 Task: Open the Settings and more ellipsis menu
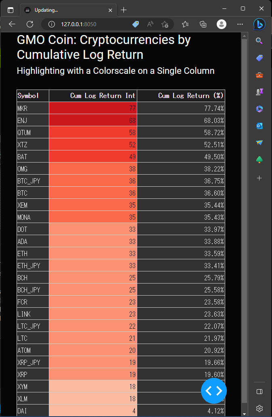[x=240, y=24]
